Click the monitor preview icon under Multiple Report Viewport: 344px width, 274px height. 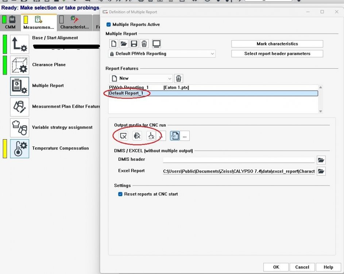coord(156,43)
